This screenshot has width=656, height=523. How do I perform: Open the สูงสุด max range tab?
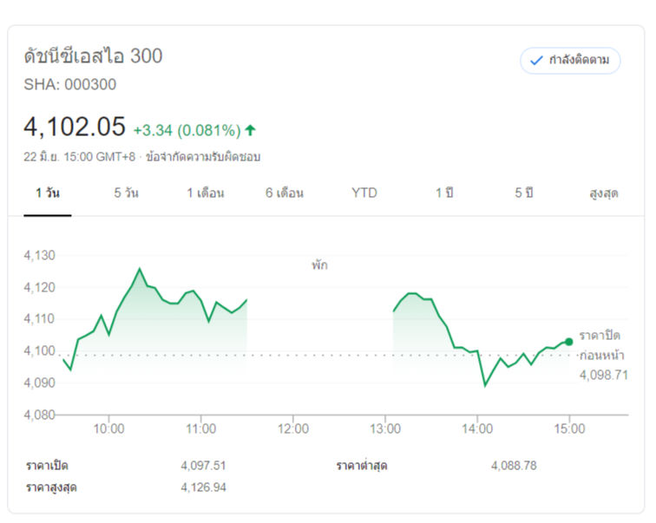[603, 193]
